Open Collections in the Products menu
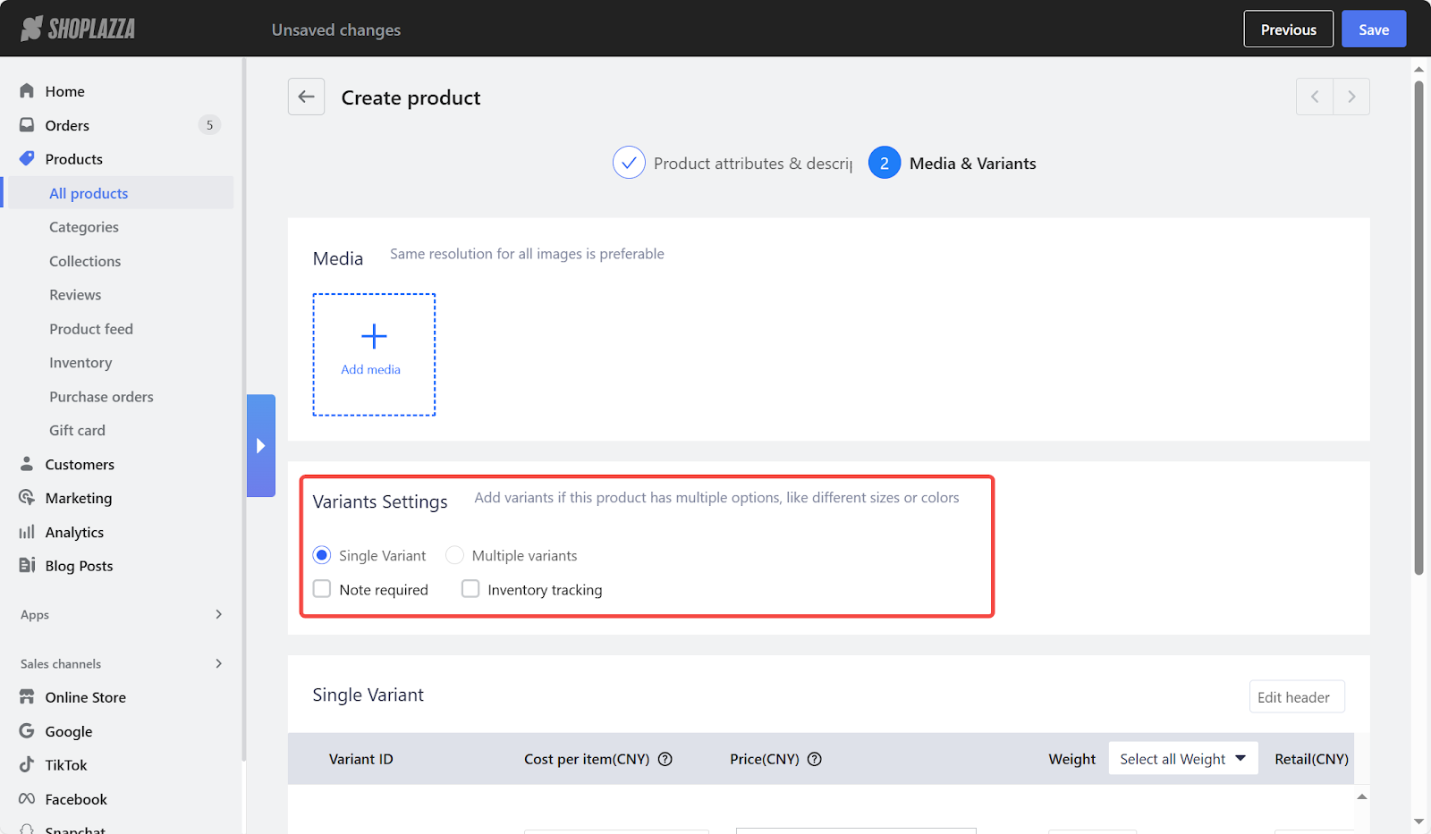This screenshot has width=1431, height=834. pyautogui.click(x=85, y=261)
